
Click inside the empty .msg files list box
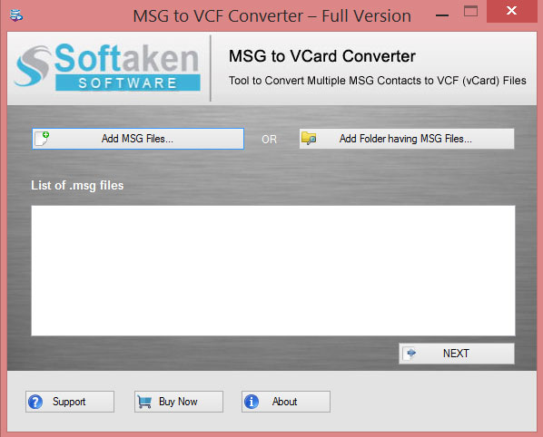[273, 270]
